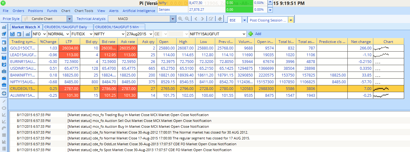Open the FUTIDX instrument dropdown
410x152 pixels.
coord(90,34)
